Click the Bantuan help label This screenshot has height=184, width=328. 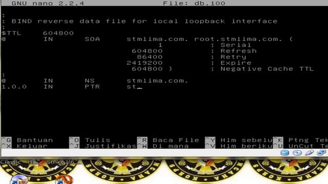(35, 140)
